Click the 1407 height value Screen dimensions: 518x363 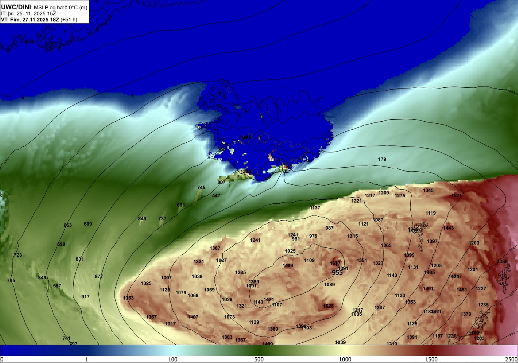pos(193,317)
